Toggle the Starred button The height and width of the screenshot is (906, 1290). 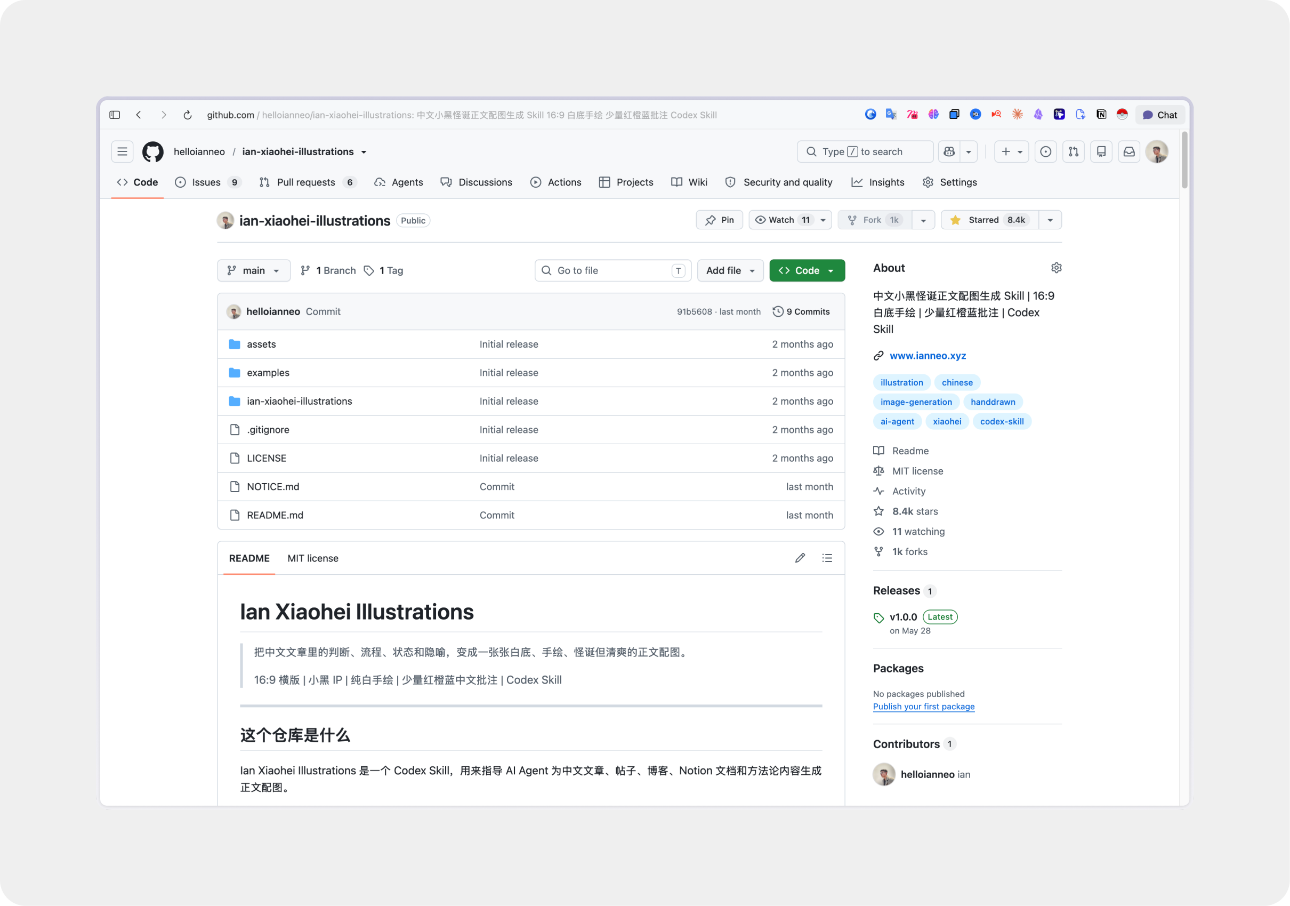[990, 220]
